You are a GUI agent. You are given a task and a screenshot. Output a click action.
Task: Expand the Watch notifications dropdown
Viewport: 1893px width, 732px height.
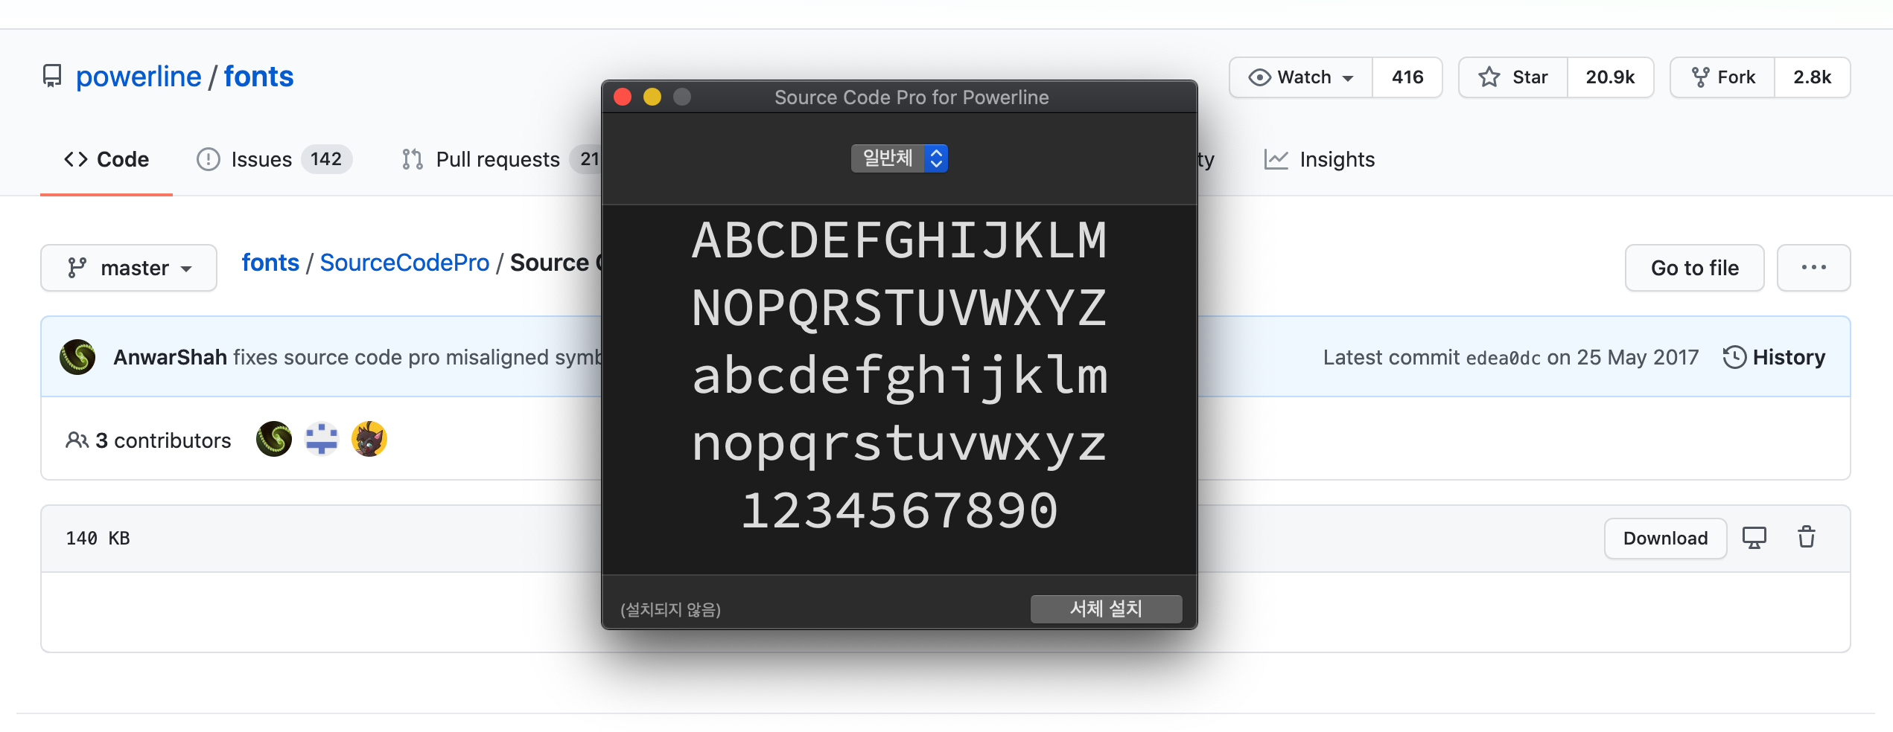tap(1301, 77)
